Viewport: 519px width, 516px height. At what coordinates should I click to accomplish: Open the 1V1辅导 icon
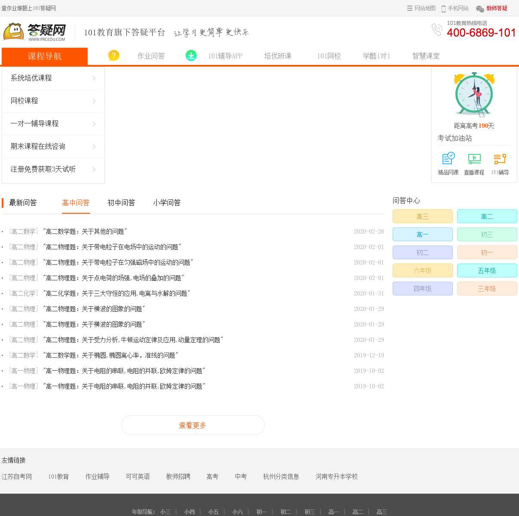tap(500, 159)
